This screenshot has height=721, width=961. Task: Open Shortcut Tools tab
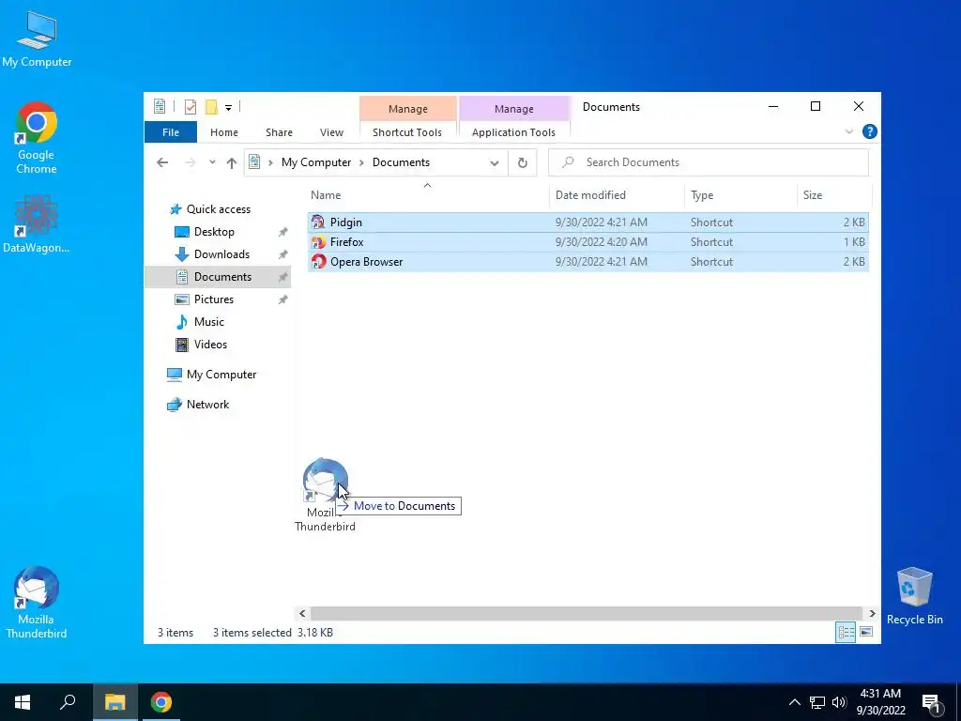click(407, 132)
